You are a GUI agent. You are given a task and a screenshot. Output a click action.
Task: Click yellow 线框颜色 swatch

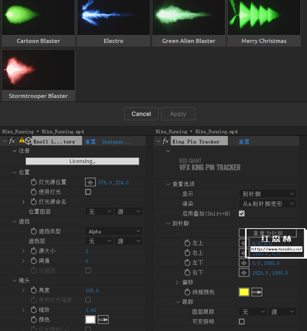(x=244, y=292)
